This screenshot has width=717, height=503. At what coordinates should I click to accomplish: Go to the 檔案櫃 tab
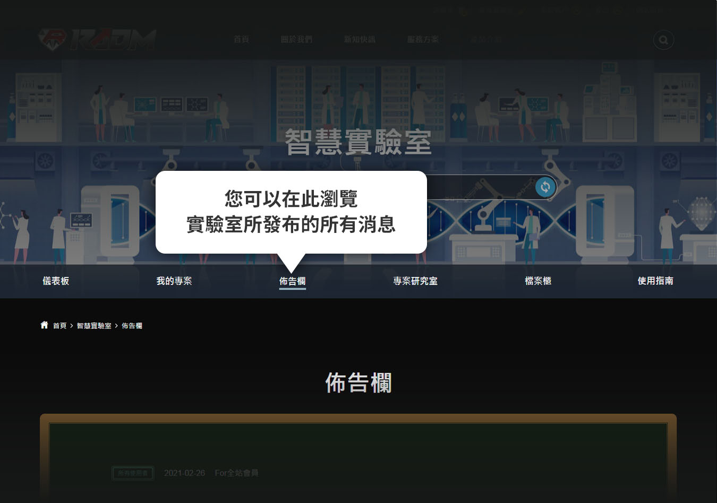[x=537, y=281]
